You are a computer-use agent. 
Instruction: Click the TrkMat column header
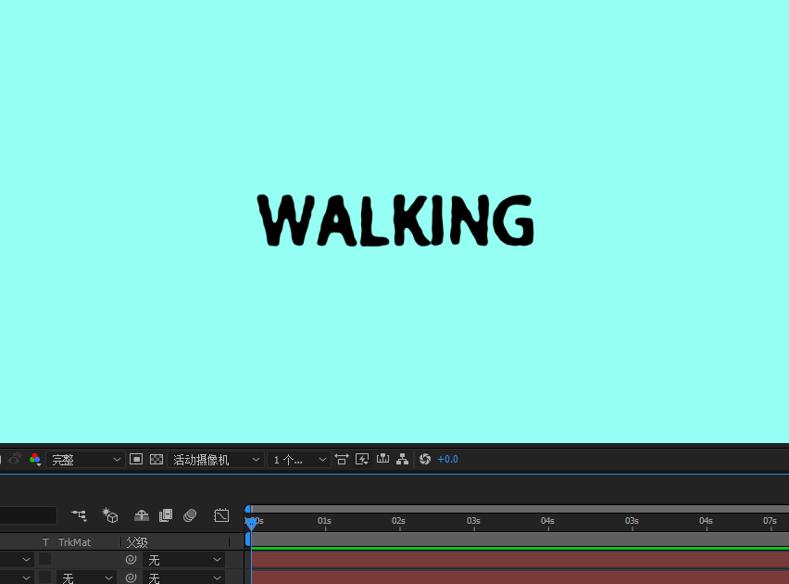point(74,542)
